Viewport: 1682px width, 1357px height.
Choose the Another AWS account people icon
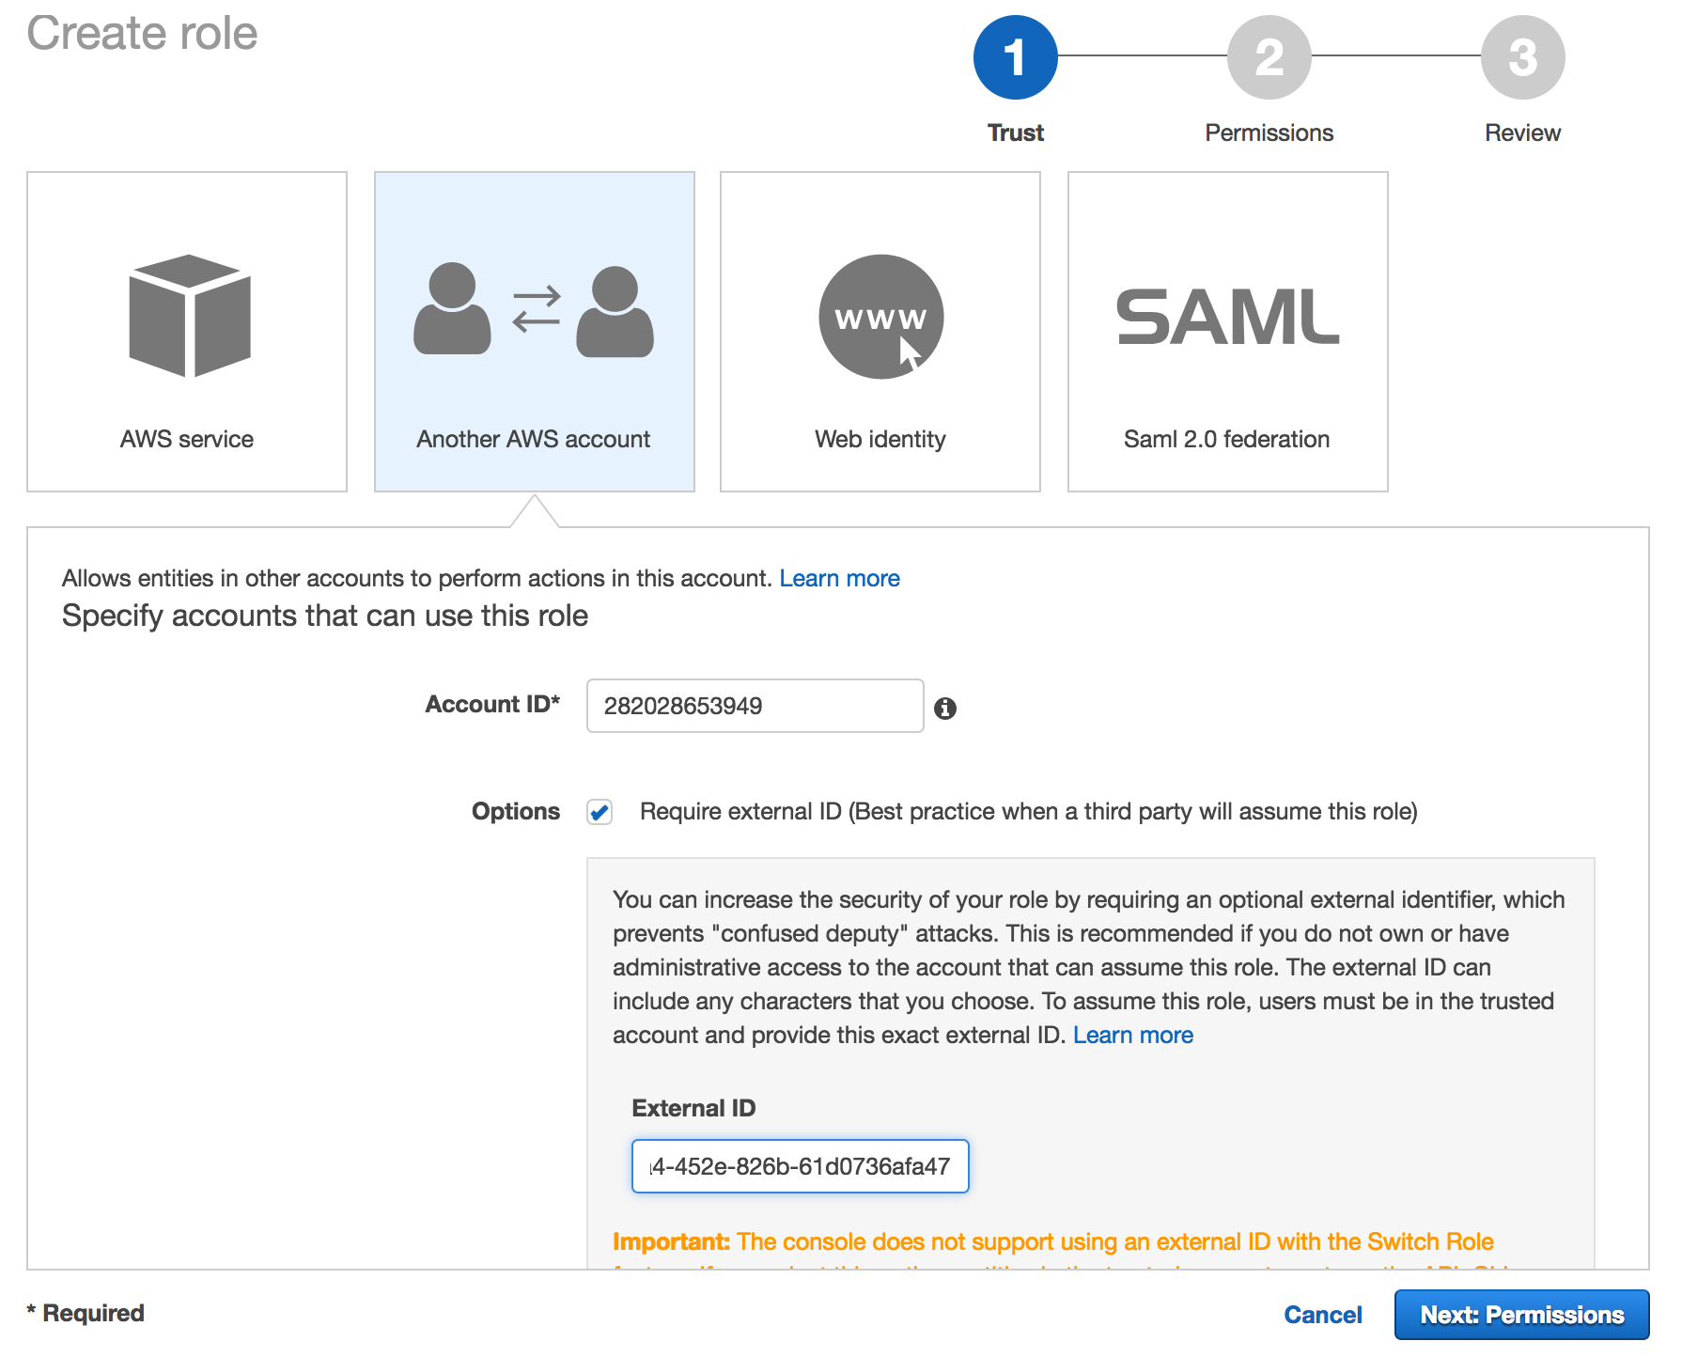click(534, 310)
